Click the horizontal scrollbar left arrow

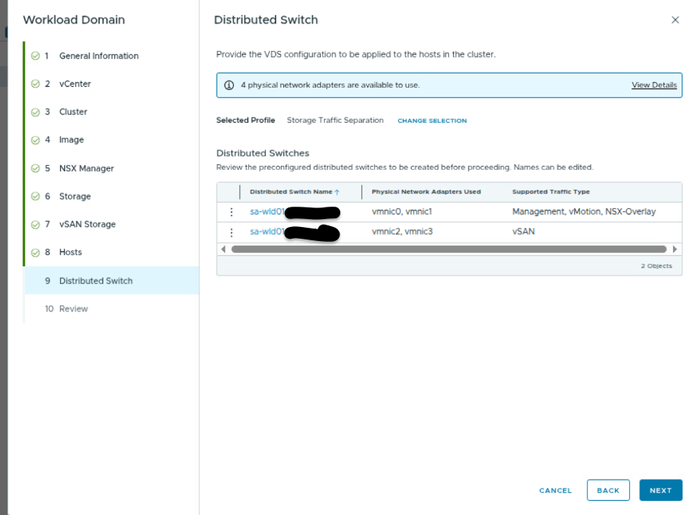[x=224, y=250]
